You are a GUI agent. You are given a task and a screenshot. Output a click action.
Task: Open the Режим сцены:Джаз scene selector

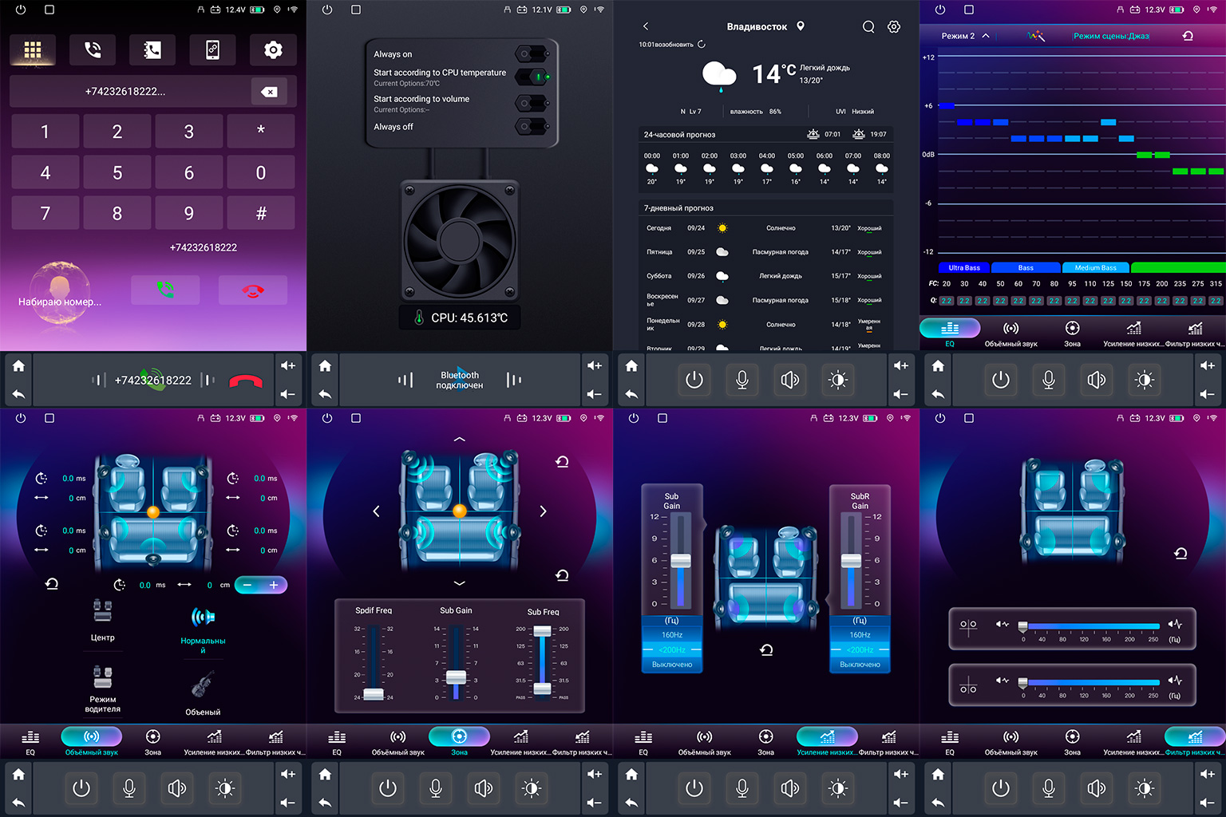click(1111, 36)
